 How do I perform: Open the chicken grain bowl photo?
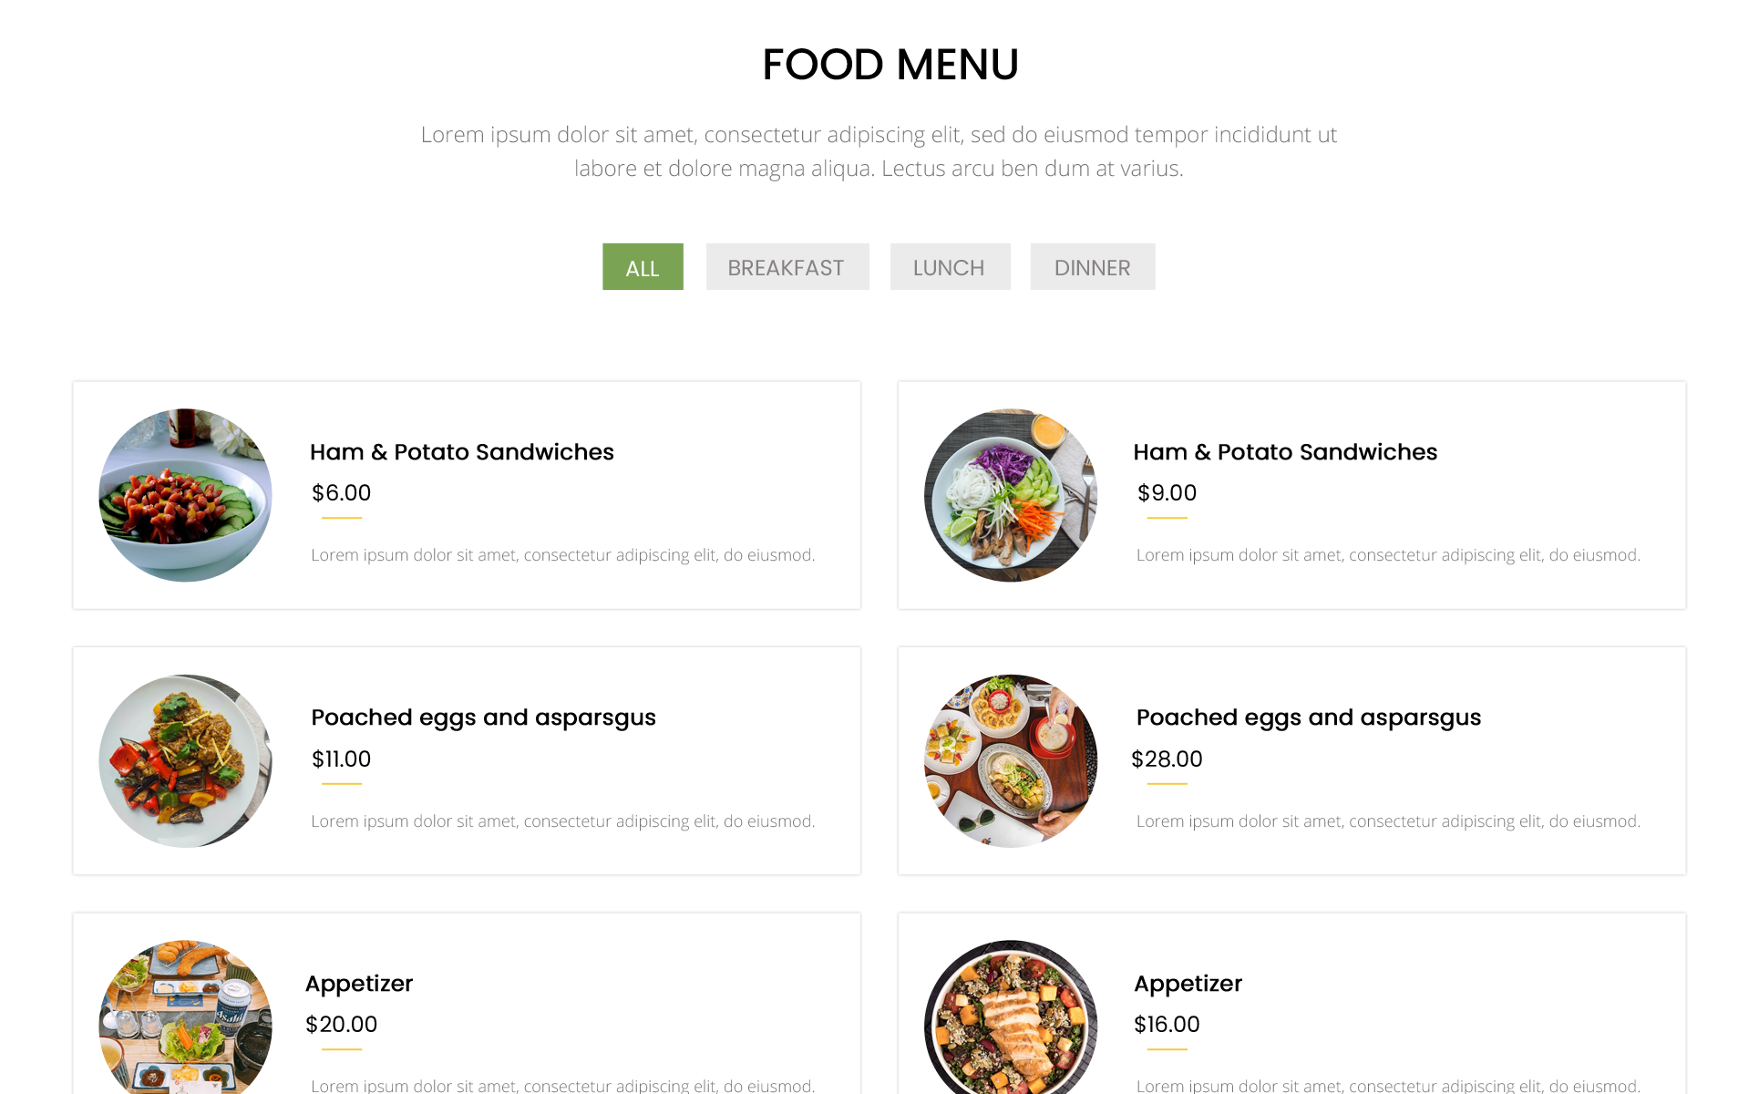pos(1010,1017)
